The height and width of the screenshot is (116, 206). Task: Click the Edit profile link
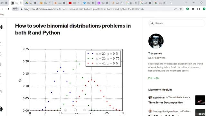coord(154,78)
